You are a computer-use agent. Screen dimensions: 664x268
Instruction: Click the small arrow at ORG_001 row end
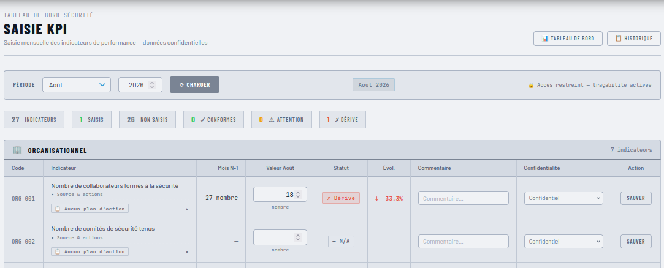point(187,209)
